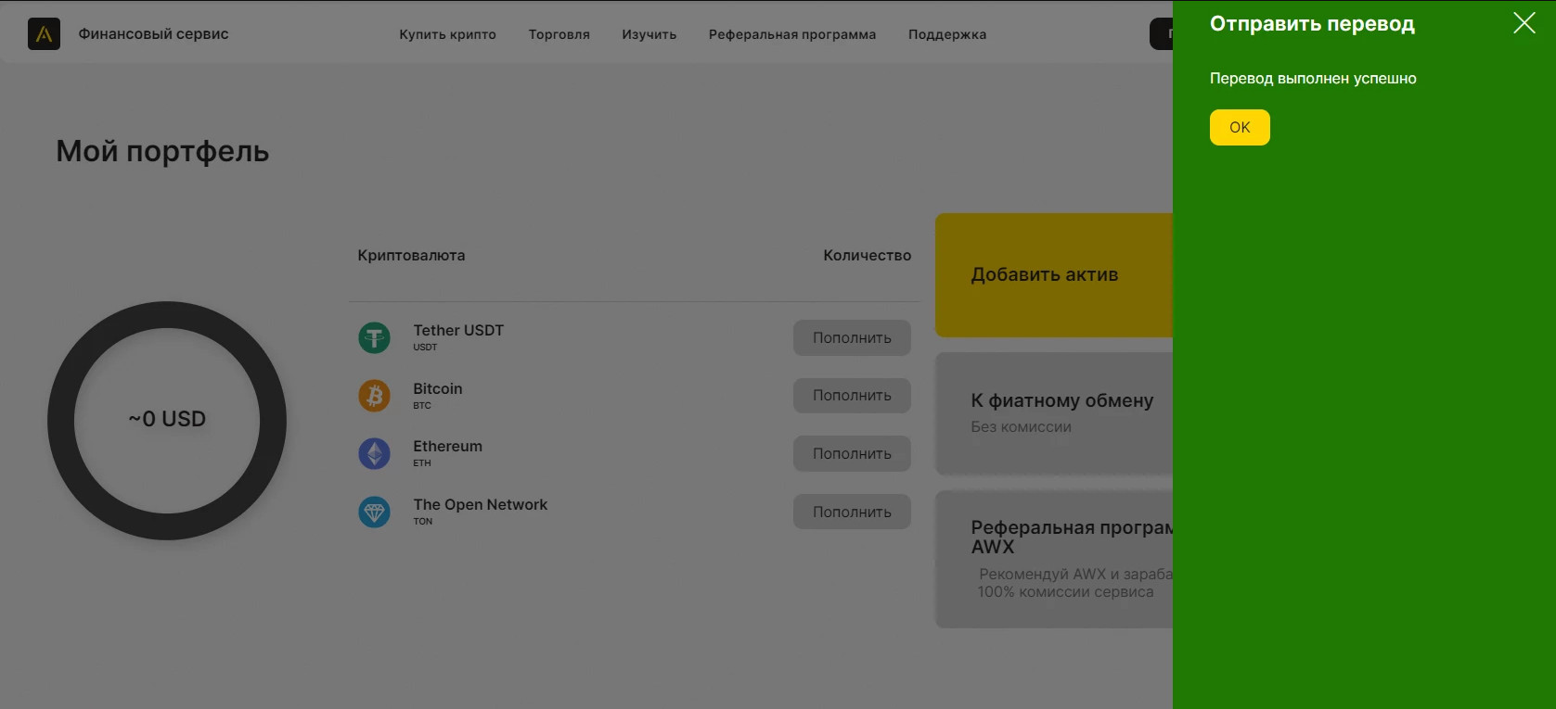The image size is (1556, 709).
Task: Open the Реферальная программа AWX card
Action: (1053, 559)
